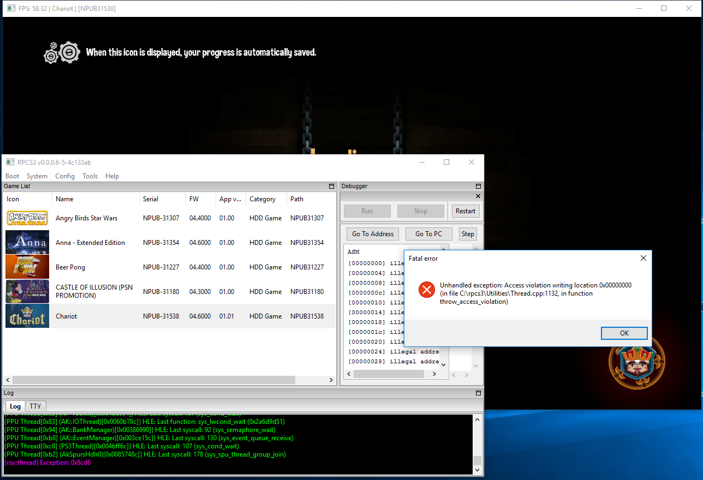Open the Boot menu

(x=12, y=176)
